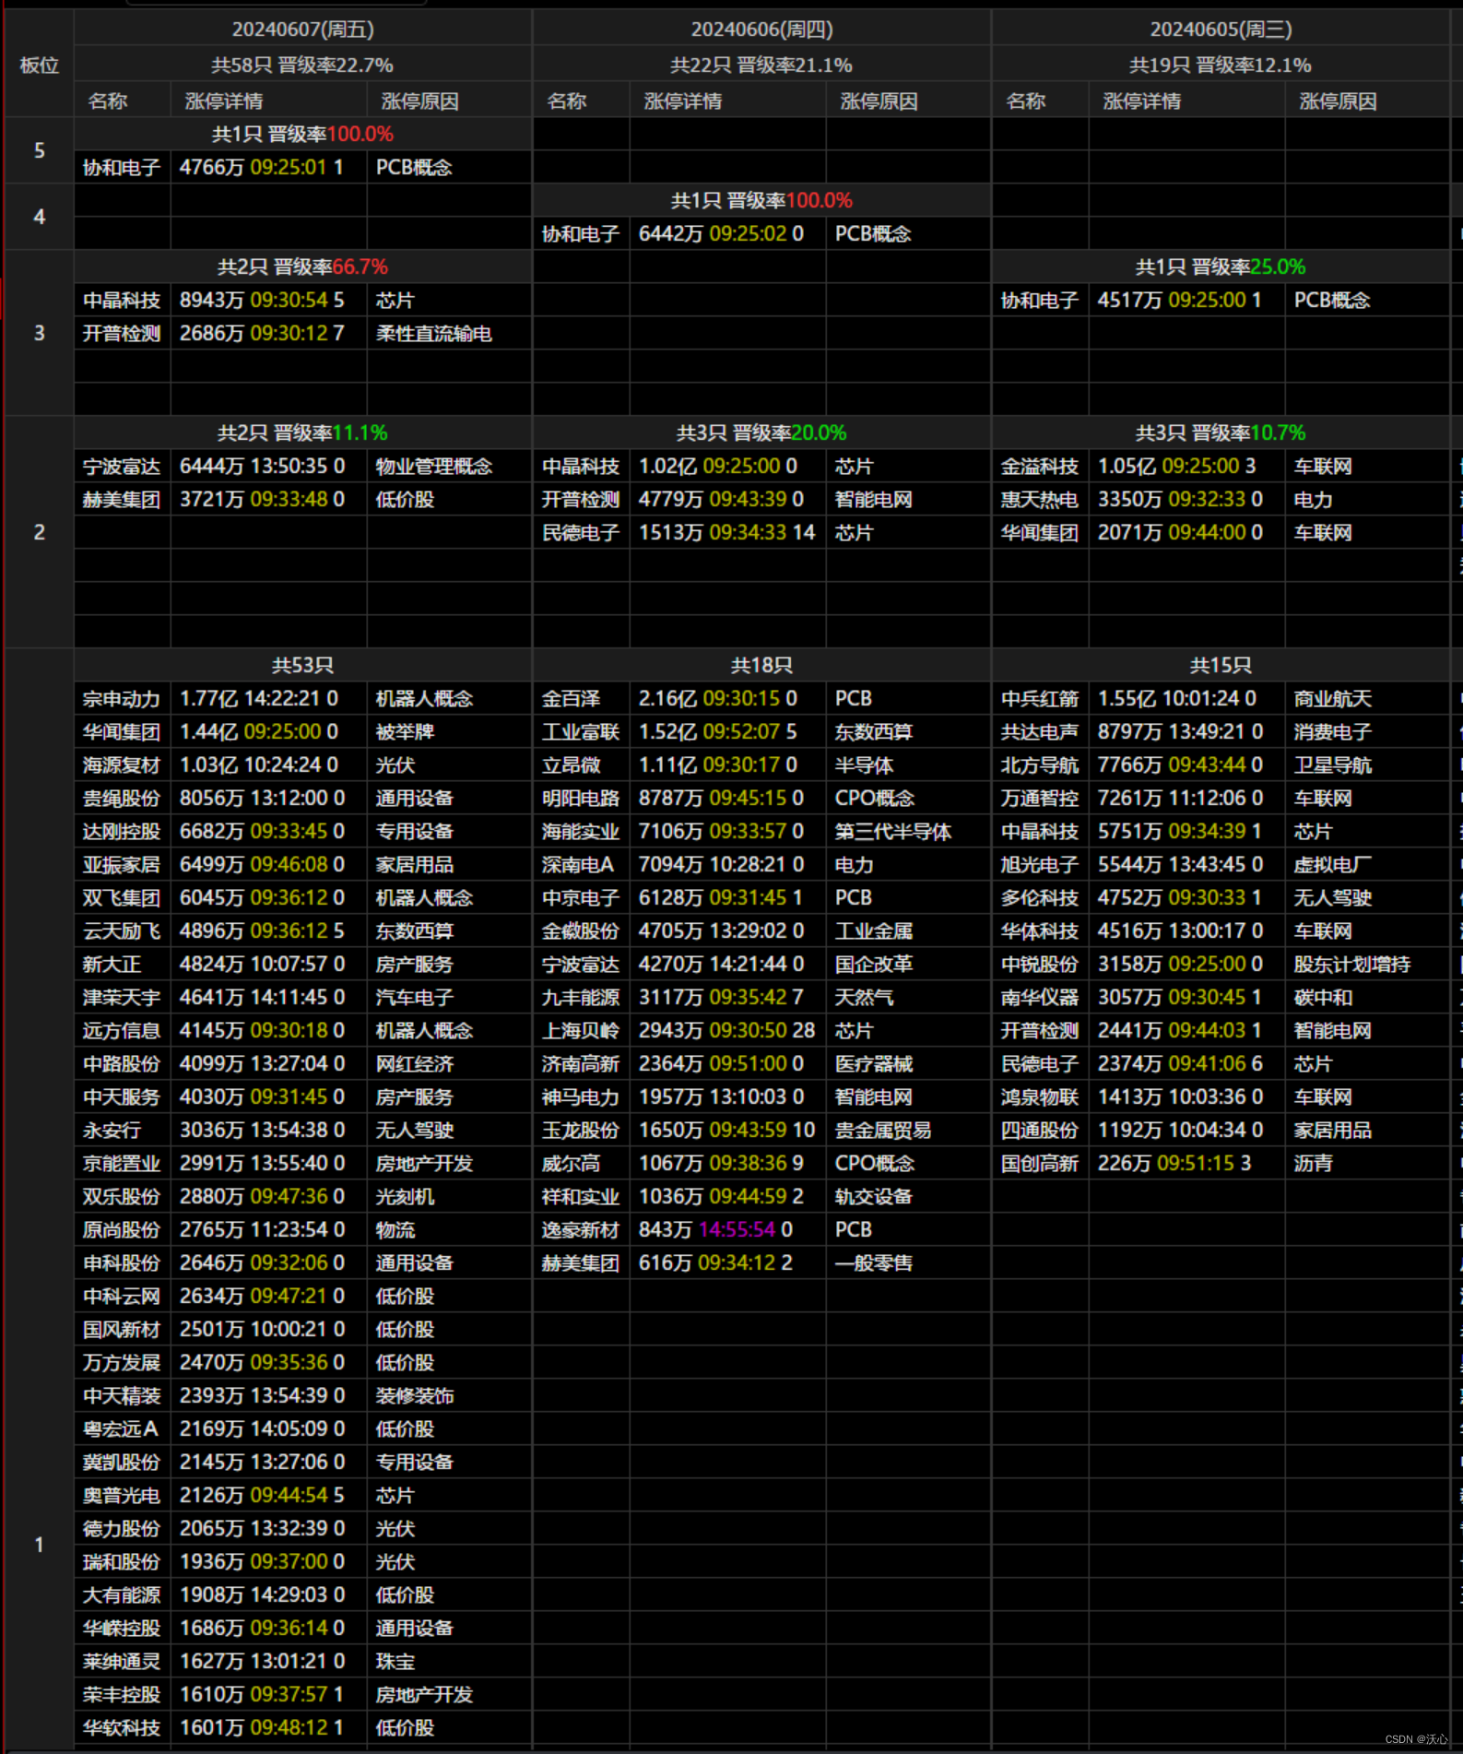Click the 光刻机 limit-up reason

pos(405,1197)
